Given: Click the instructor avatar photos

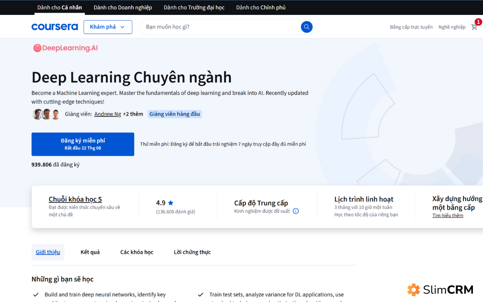Looking at the screenshot, I should pos(46,114).
